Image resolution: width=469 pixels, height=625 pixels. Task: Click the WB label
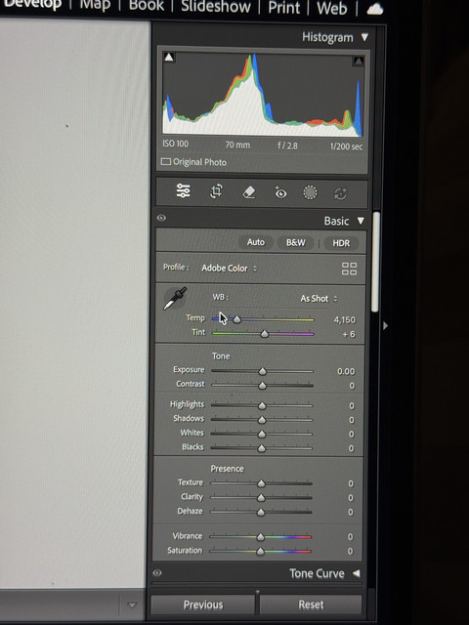point(220,297)
